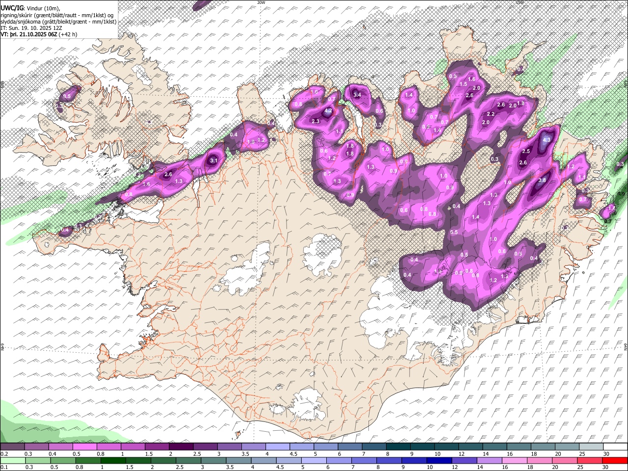This screenshot has width=628, height=471.
Task: Click the 2.2 snowfall value on the map
Action: (491, 114)
